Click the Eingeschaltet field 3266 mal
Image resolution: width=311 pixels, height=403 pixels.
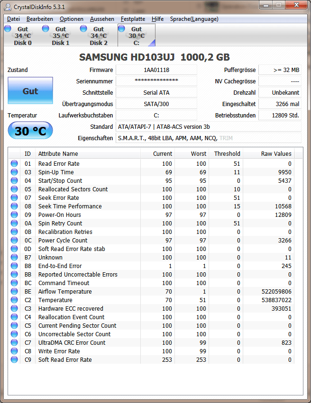click(x=280, y=104)
